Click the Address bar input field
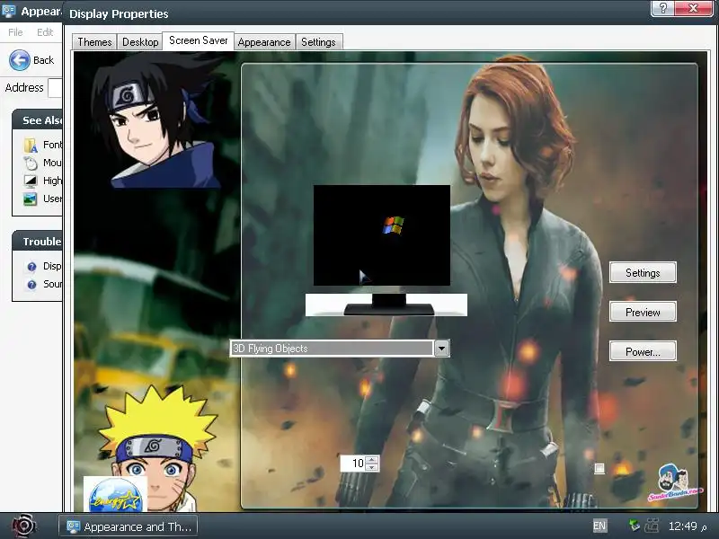This screenshot has height=539, width=719. click(55, 87)
